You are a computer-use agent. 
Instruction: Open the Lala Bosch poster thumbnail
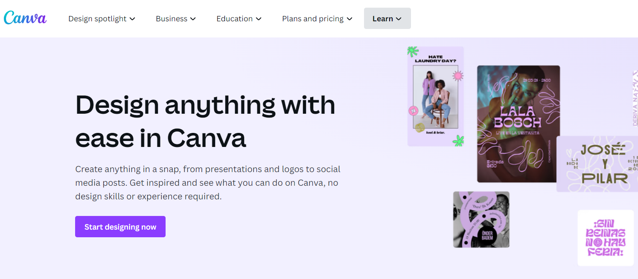pos(519,124)
